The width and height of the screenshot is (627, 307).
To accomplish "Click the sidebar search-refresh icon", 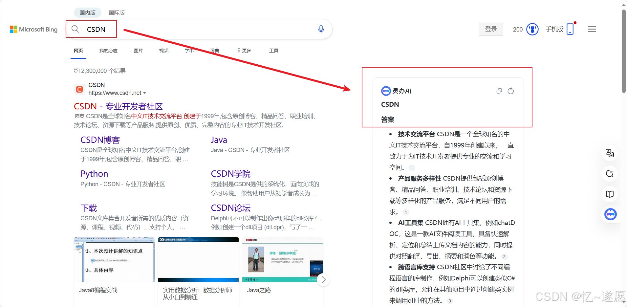I will pos(610,174).
